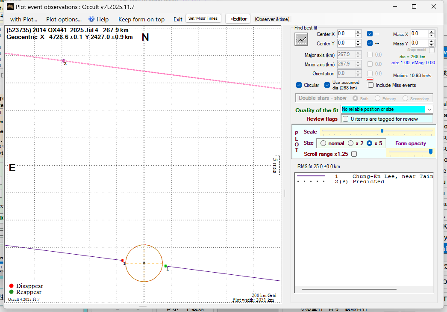Click the green reappear event marker on plot

166,266
